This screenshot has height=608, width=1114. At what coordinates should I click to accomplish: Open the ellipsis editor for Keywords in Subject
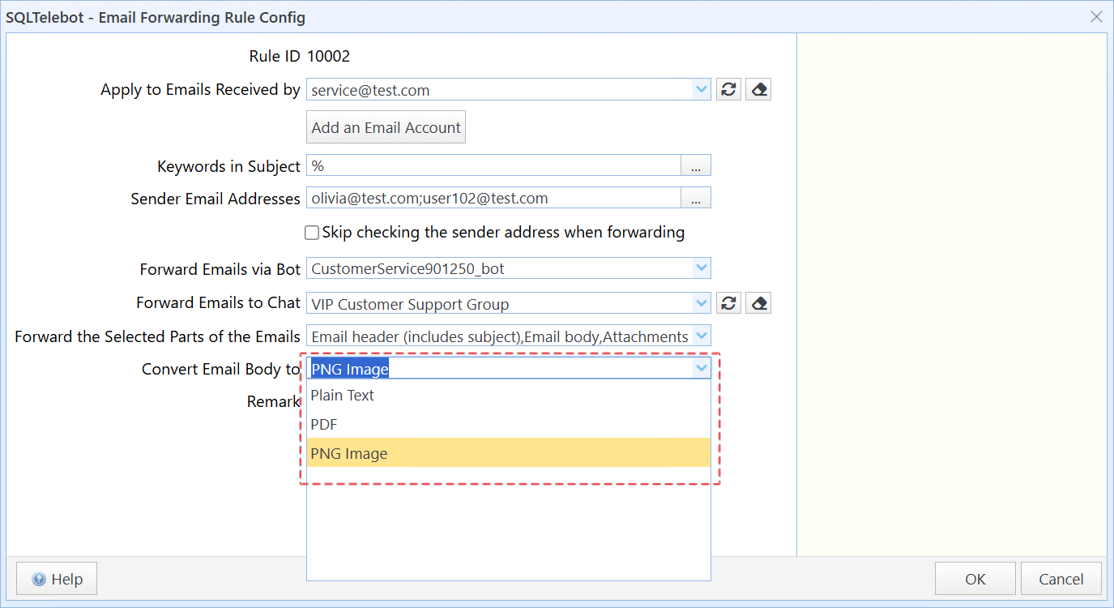click(696, 166)
